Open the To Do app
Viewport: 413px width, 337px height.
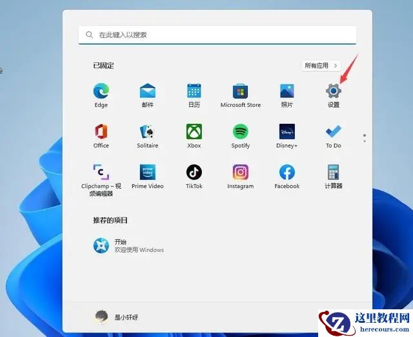(334, 136)
